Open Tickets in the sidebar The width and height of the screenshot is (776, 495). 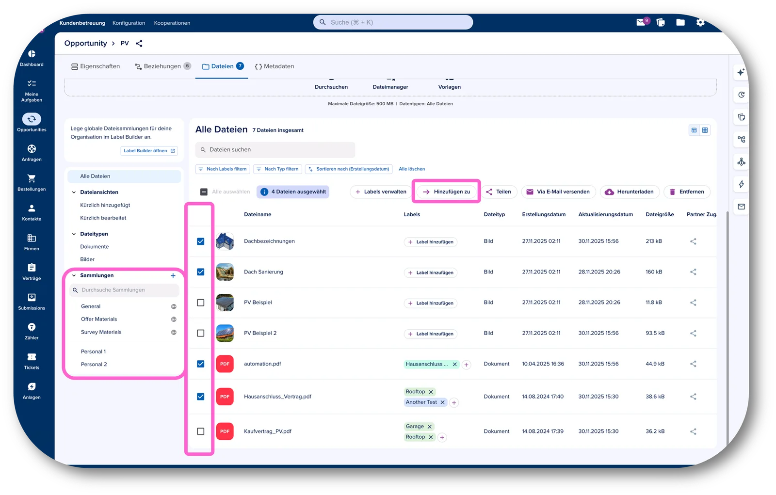point(32,361)
